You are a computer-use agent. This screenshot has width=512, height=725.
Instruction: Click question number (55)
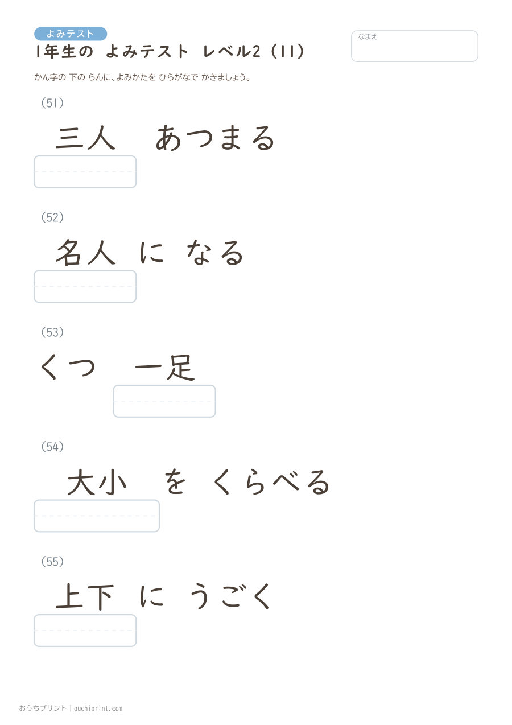coord(52,562)
